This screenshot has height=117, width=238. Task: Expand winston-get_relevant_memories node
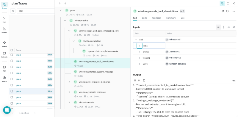[x=69, y=82]
